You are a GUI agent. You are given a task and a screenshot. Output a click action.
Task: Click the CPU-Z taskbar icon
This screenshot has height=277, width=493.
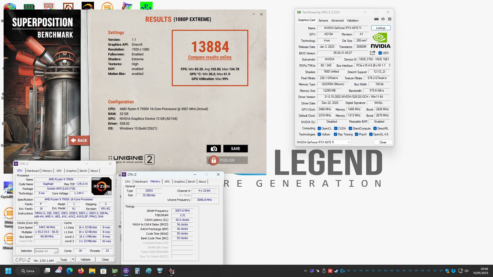click(x=126, y=271)
